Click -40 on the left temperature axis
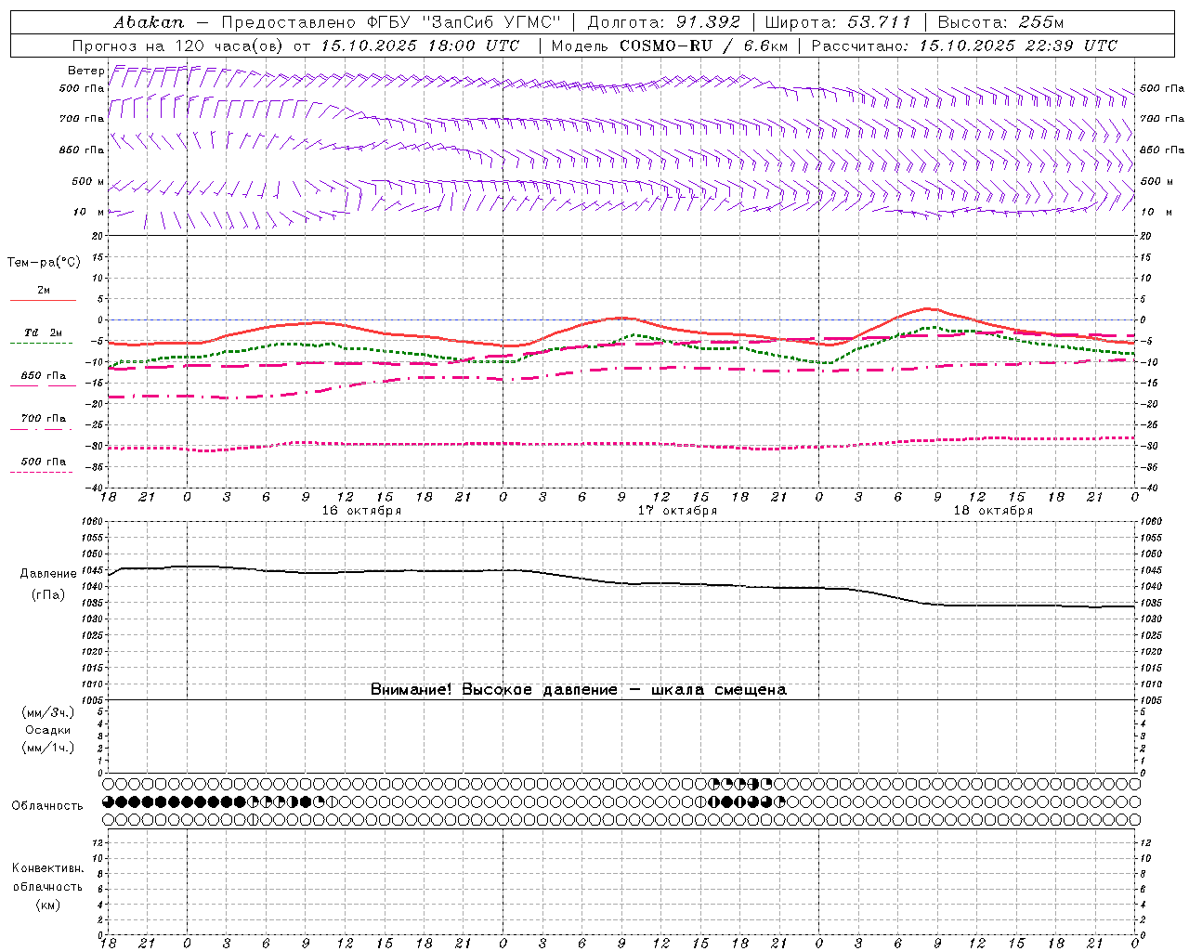This screenshot has height=951, width=1189. 95,488
